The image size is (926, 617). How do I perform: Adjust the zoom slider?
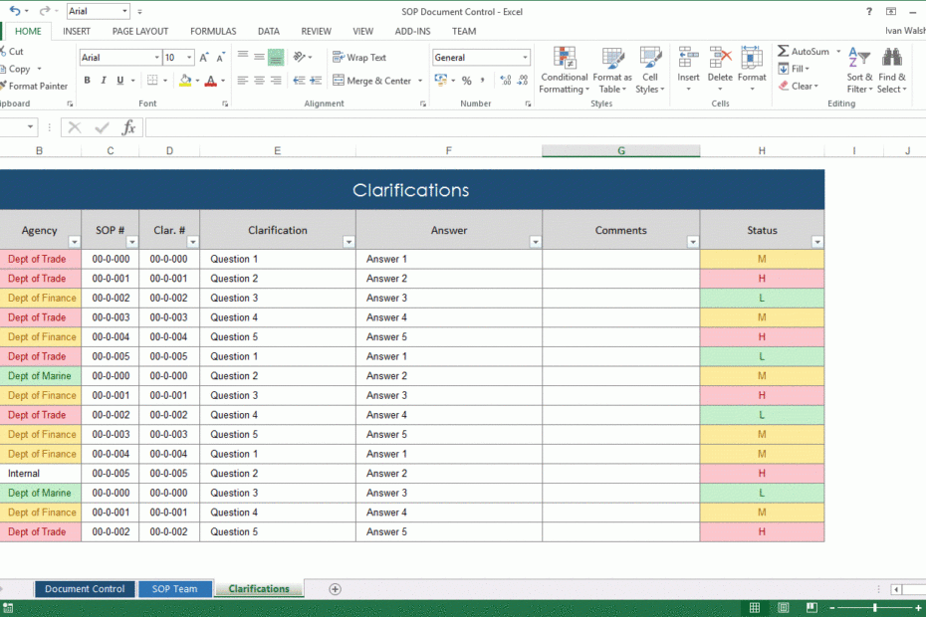click(x=874, y=607)
